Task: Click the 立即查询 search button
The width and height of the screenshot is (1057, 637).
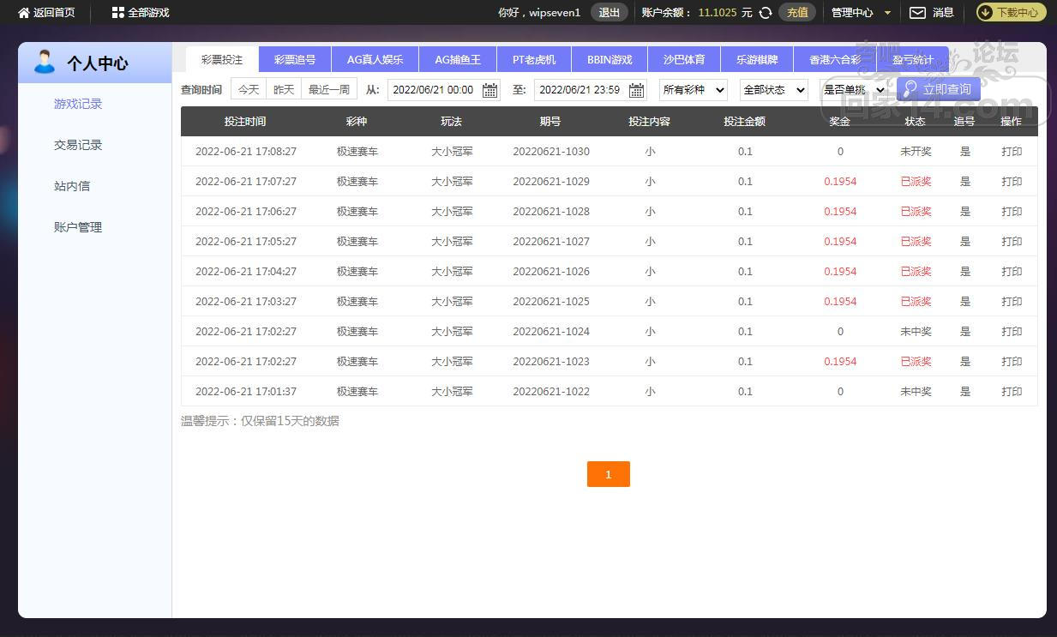Action: (x=938, y=89)
